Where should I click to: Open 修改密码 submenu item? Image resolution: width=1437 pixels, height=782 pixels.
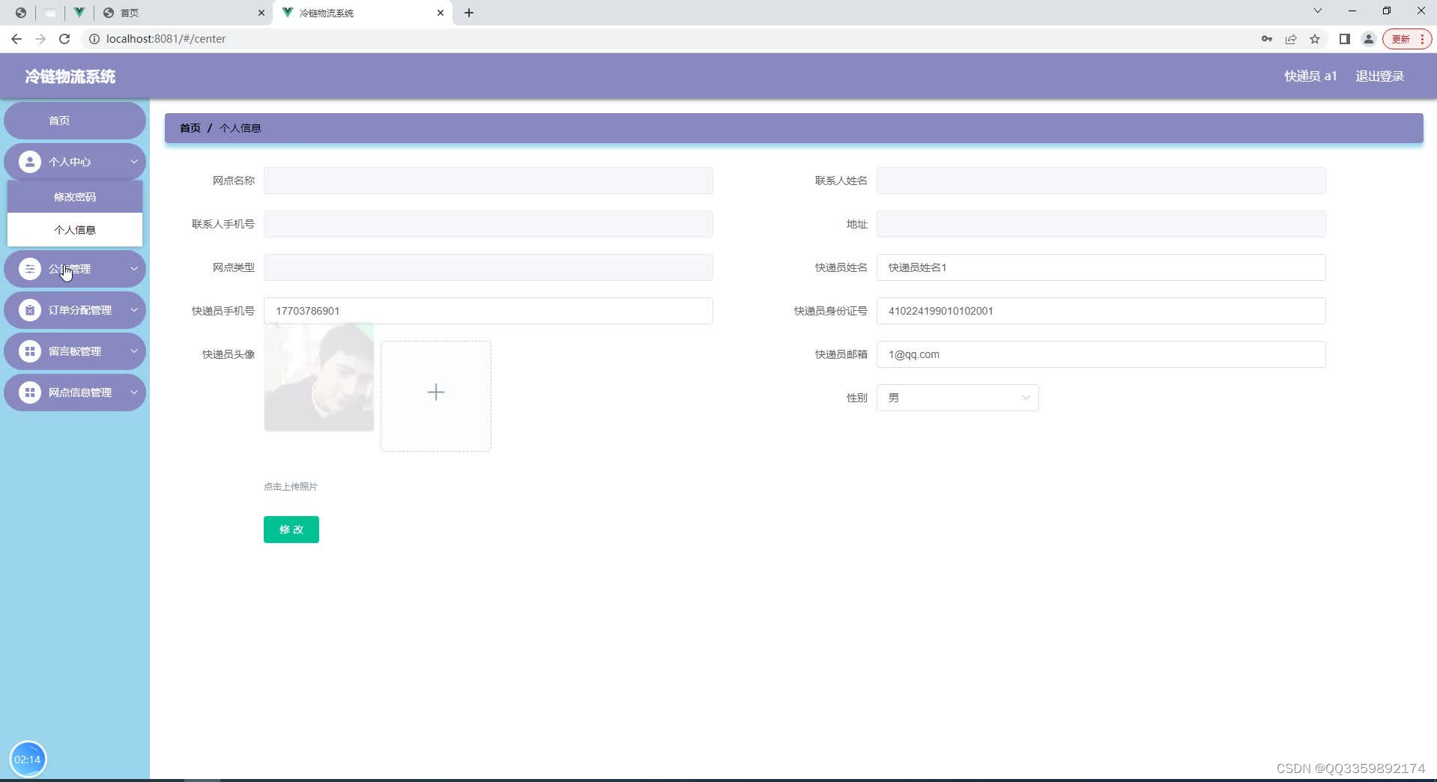tap(75, 197)
